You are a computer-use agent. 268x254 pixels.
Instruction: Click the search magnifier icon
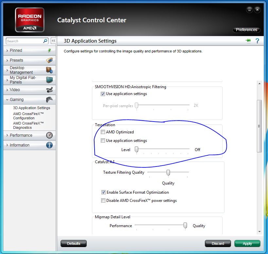[45, 41]
